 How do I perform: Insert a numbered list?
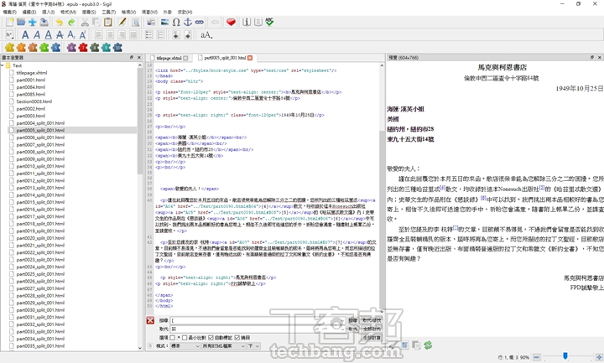(160, 35)
